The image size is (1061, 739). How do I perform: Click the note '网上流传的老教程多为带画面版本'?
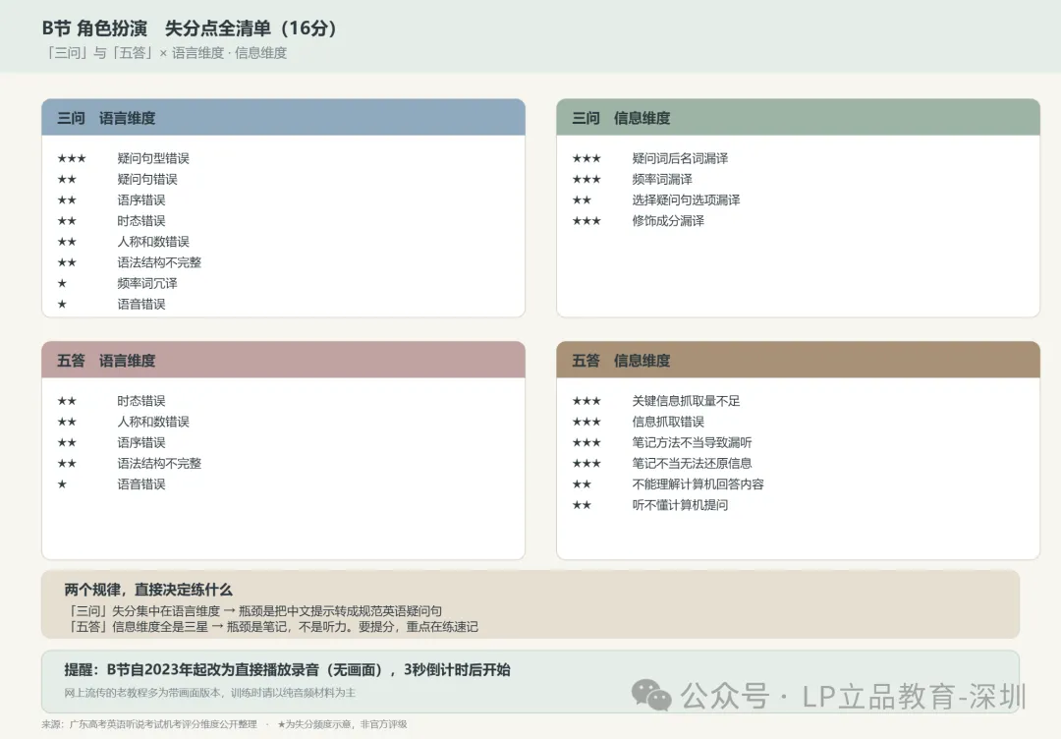210,693
